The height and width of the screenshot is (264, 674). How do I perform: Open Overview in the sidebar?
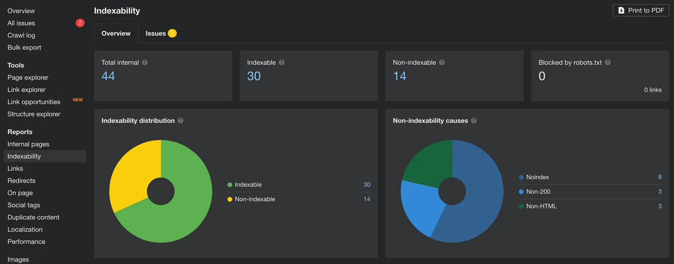(x=21, y=11)
